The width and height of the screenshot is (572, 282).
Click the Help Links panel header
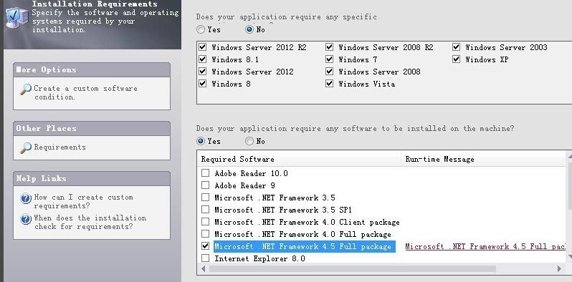92,179
